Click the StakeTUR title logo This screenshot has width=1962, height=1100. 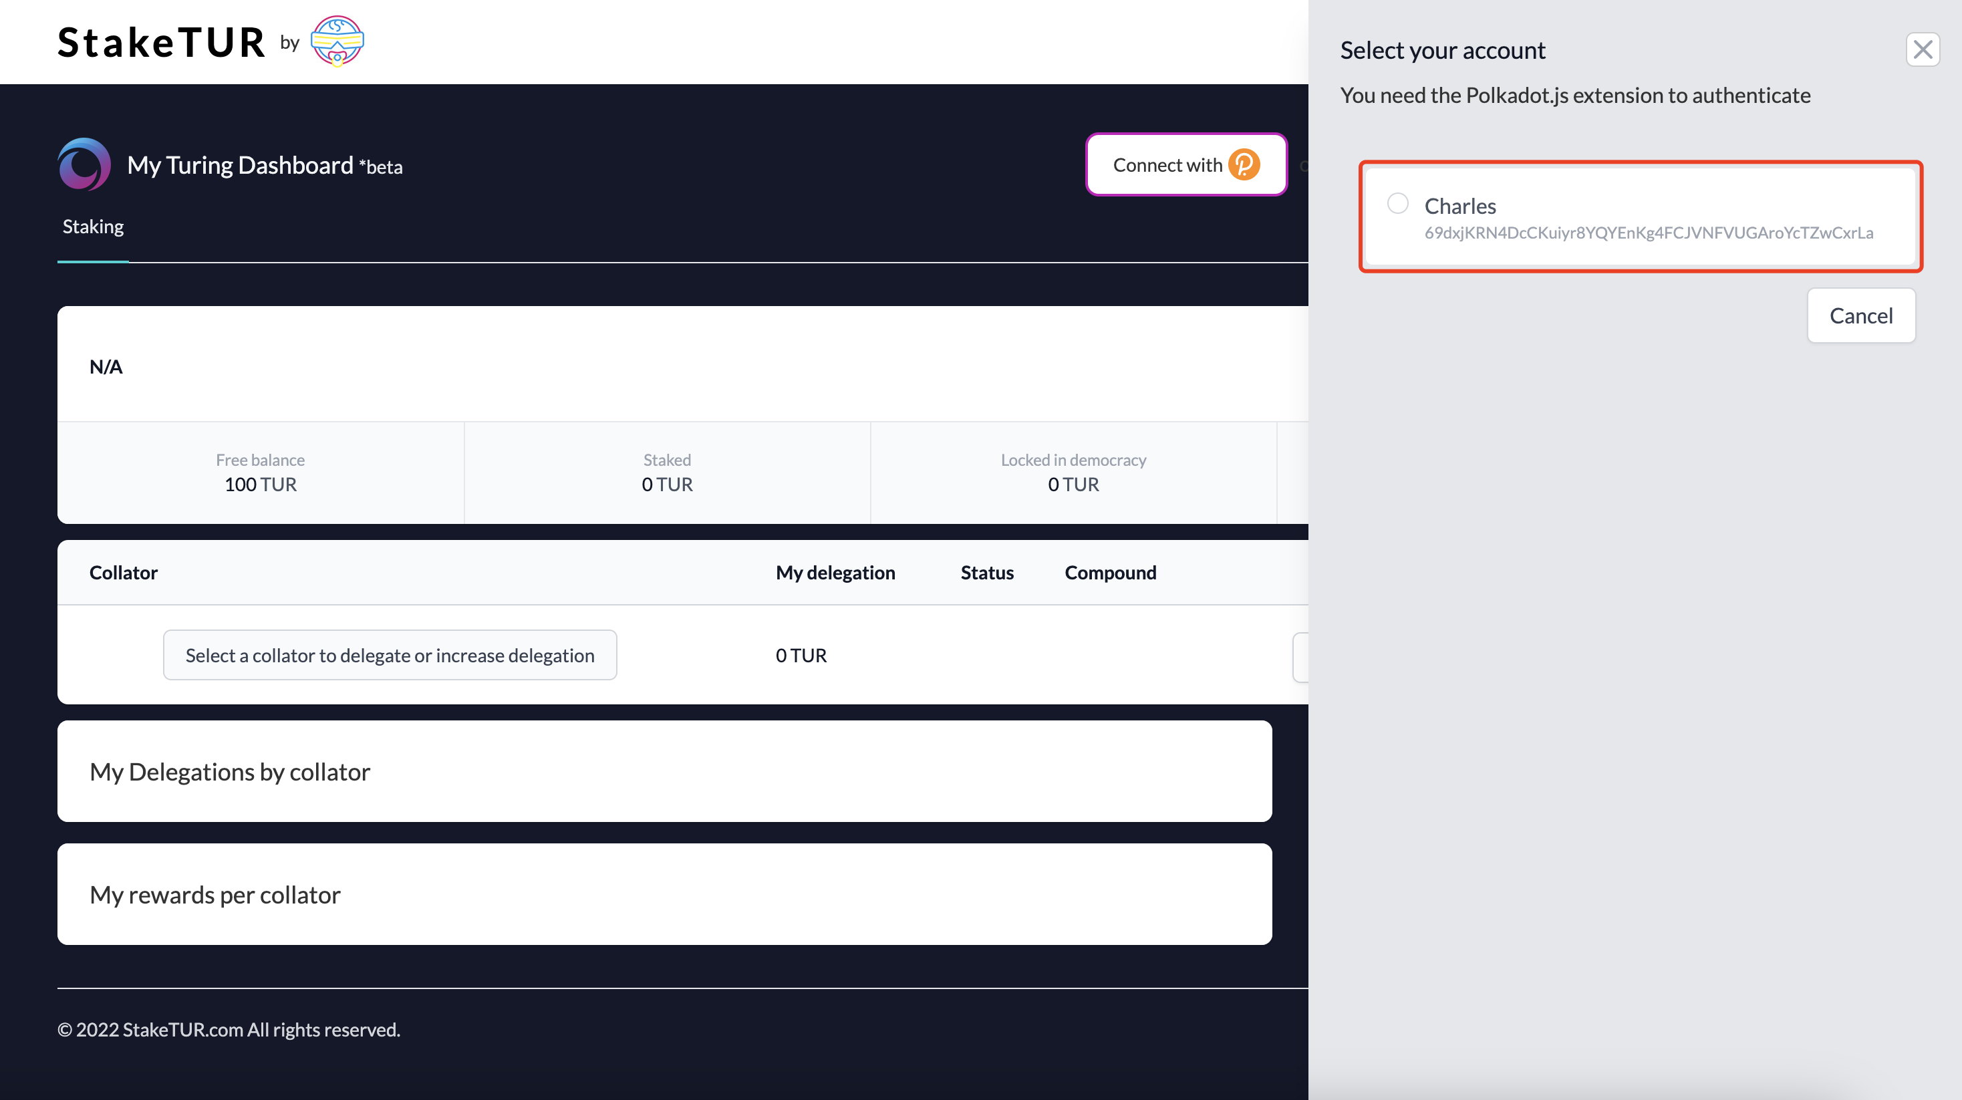pos(162,42)
